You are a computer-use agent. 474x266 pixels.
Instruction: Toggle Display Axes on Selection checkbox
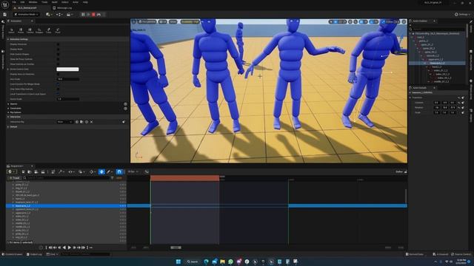click(x=58, y=74)
